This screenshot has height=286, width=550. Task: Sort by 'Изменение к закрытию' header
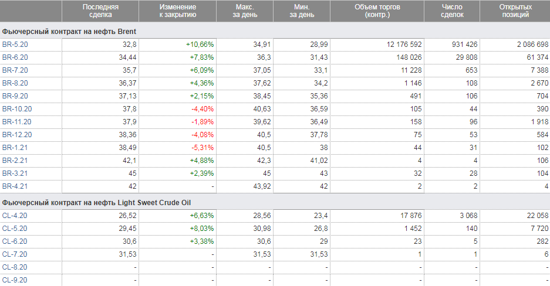pyautogui.click(x=178, y=11)
